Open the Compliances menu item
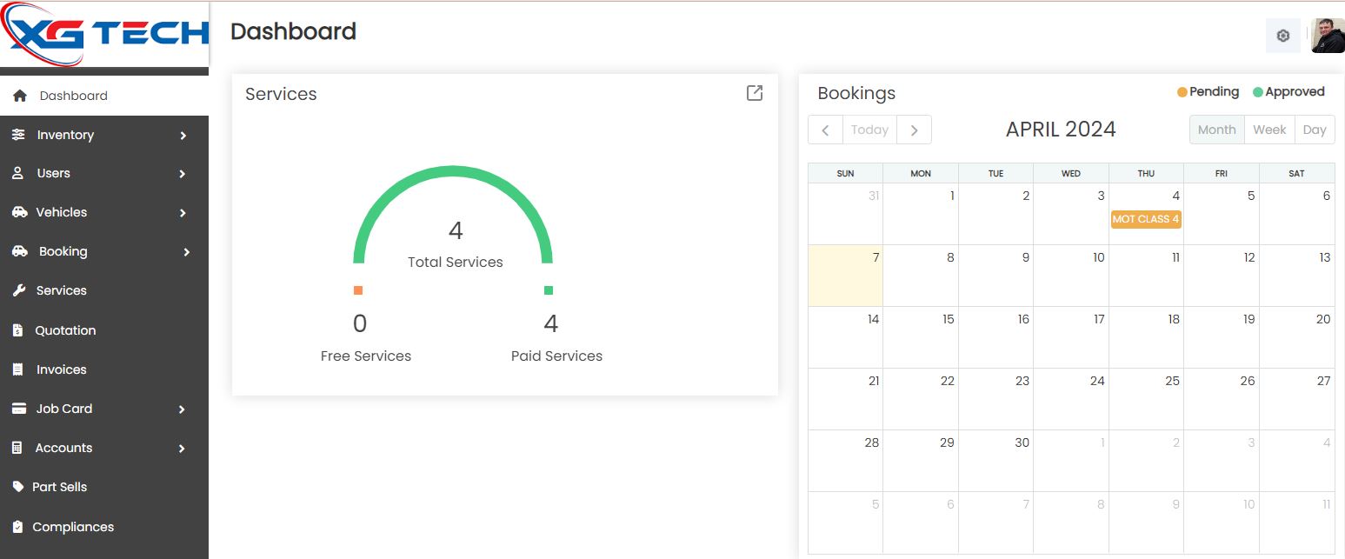The image size is (1345, 559). [104, 527]
